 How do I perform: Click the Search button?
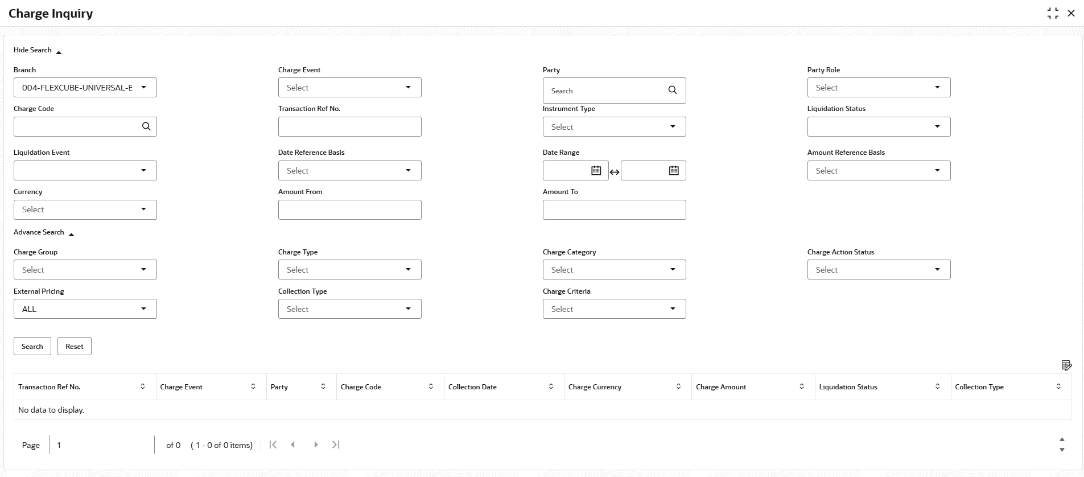(x=32, y=346)
